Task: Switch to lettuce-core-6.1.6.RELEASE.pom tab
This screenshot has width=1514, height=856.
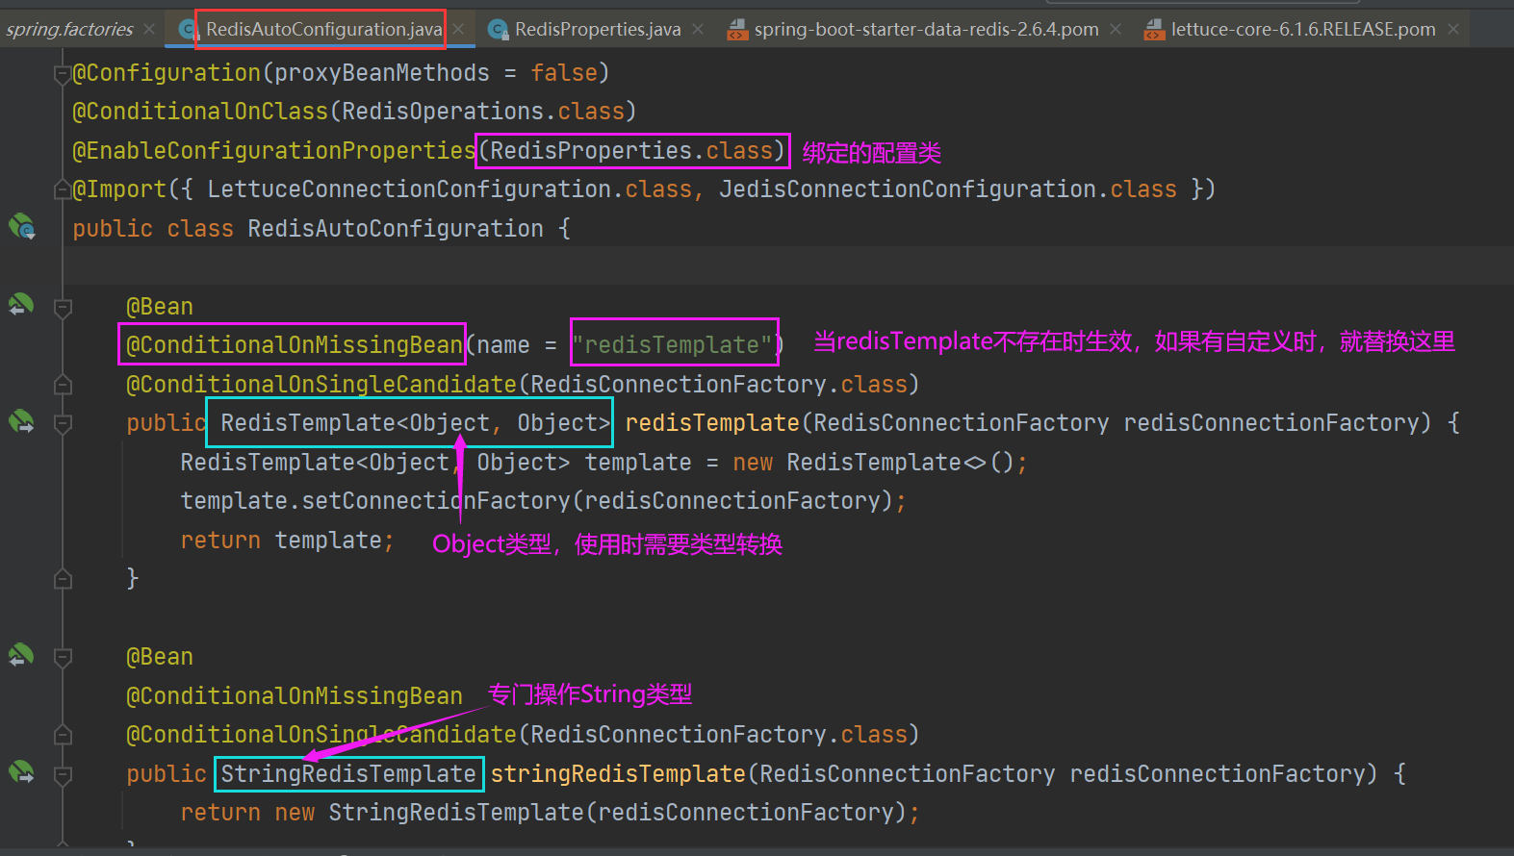Action: pos(1303,30)
